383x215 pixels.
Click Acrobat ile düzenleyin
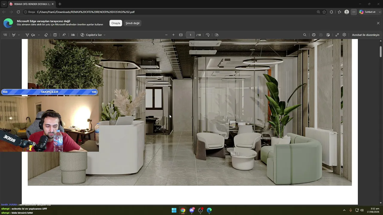coord(366,35)
